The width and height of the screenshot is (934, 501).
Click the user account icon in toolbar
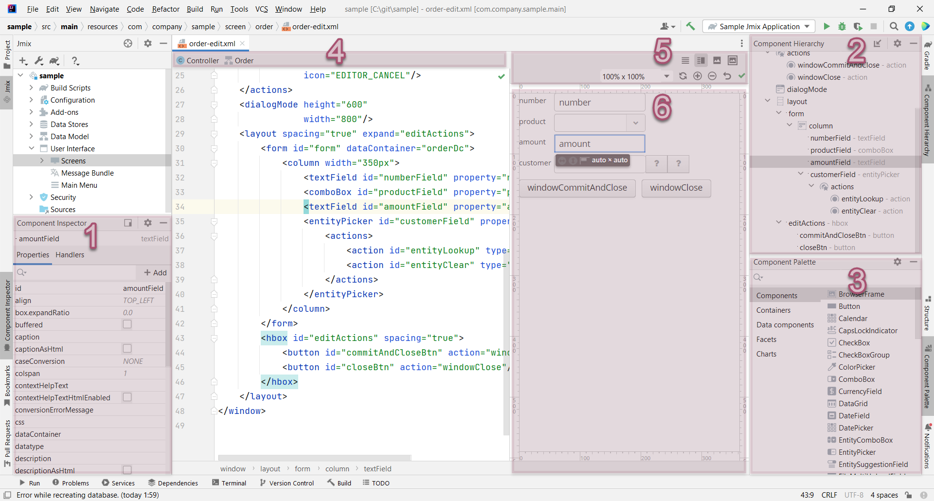pos(667,26)
